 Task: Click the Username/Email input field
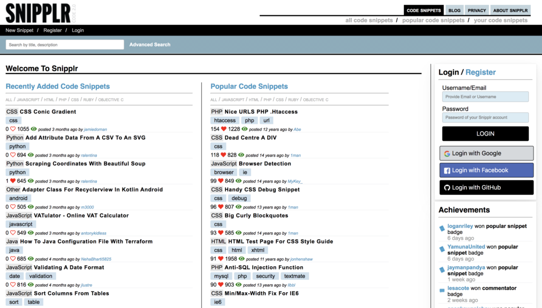tap(485, 97)
